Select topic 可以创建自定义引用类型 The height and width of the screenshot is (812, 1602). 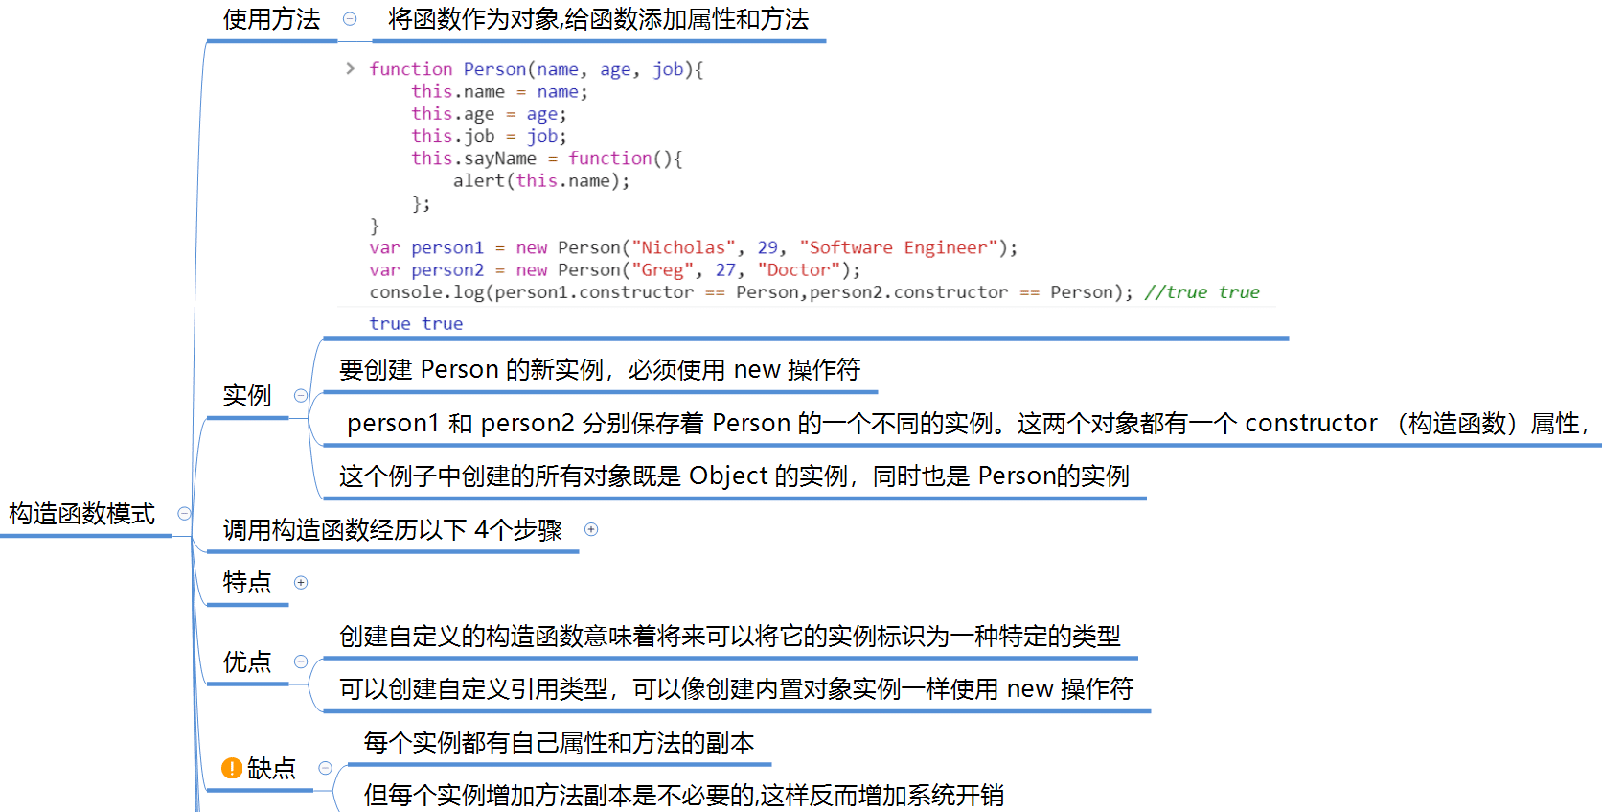coord(737,688)
